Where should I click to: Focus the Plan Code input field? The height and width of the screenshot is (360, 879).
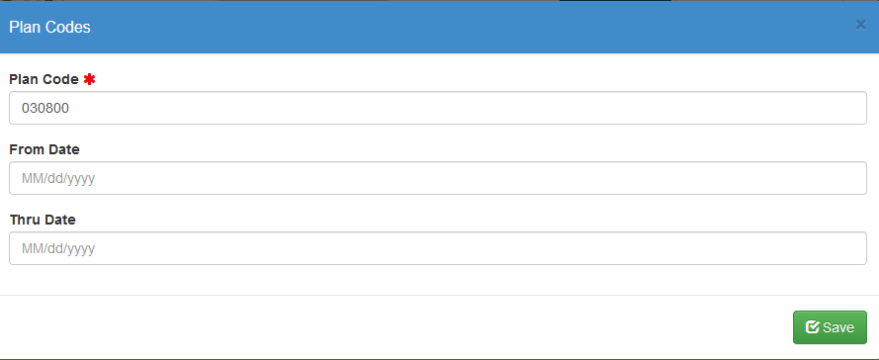coord(438,108)
